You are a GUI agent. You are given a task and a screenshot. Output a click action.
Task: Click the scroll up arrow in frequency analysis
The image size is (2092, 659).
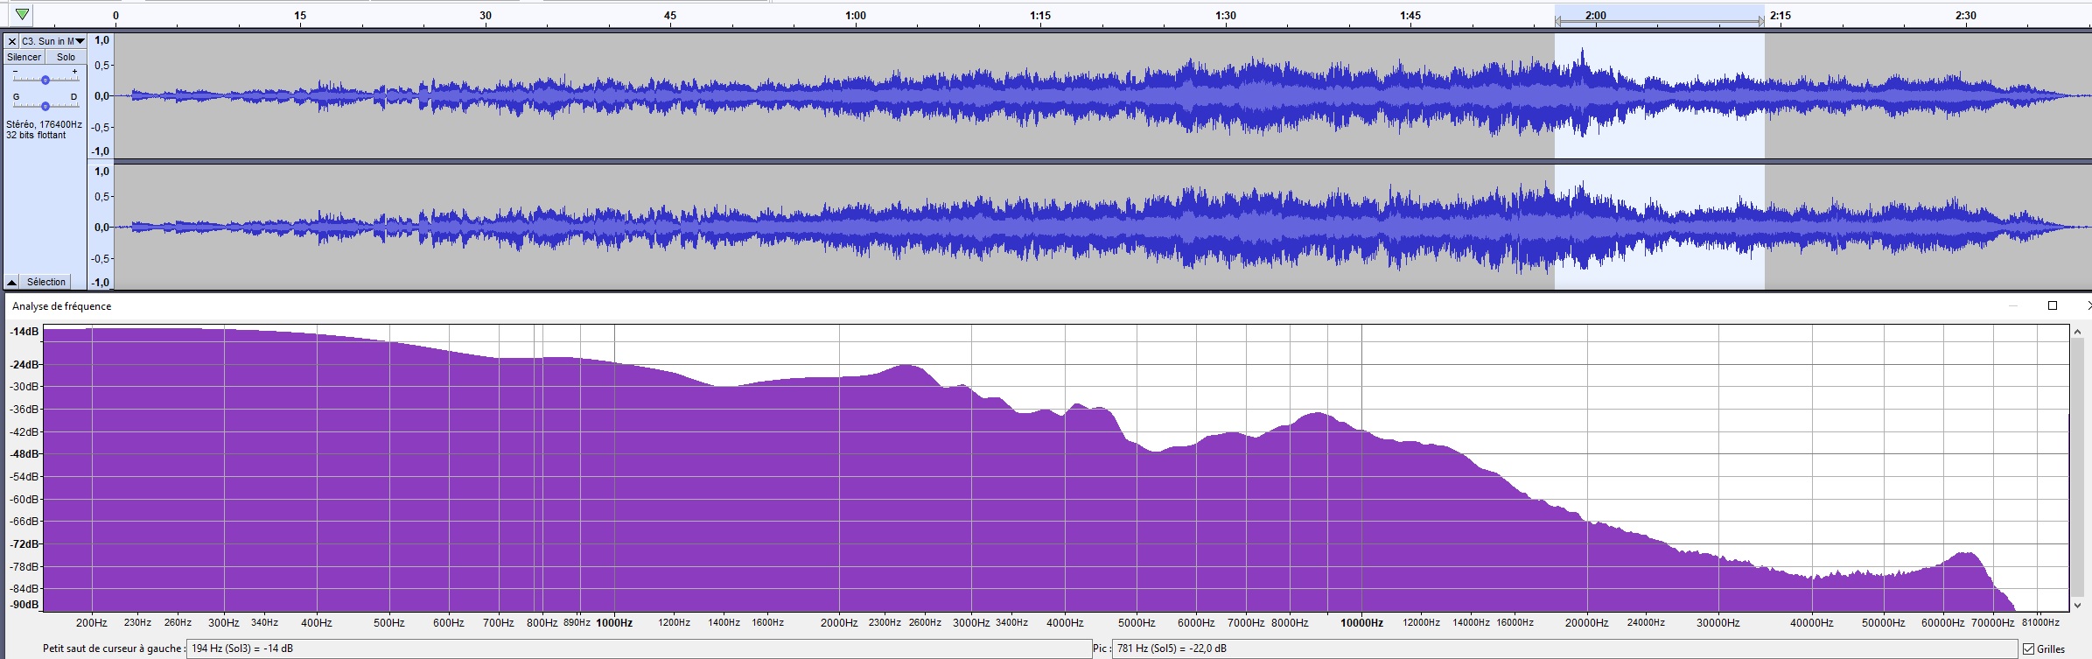[2078, 333]
